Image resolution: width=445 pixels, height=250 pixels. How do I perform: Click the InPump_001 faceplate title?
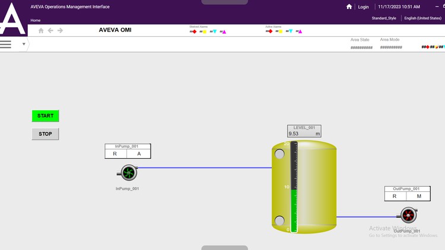[x=126, y=146]
